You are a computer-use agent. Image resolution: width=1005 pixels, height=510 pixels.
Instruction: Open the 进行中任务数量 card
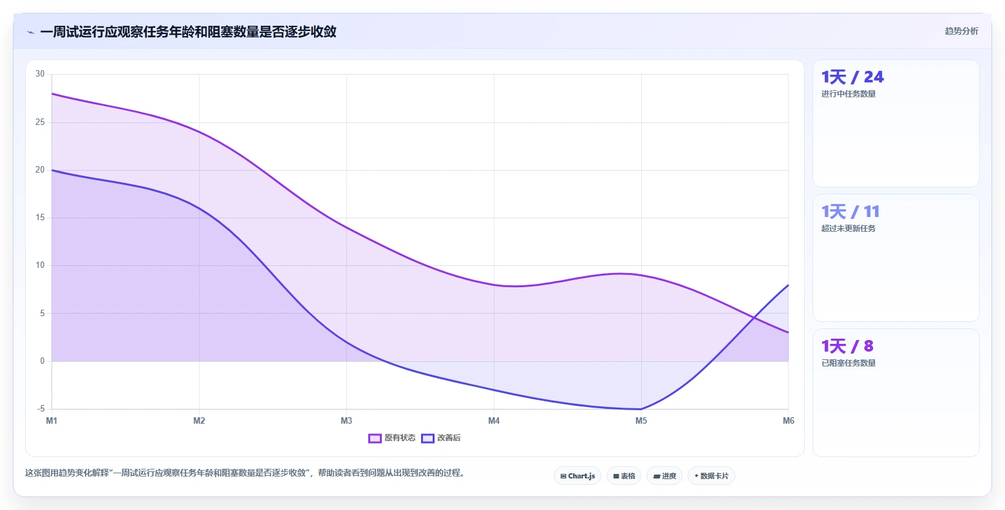[x=896, y=124]
